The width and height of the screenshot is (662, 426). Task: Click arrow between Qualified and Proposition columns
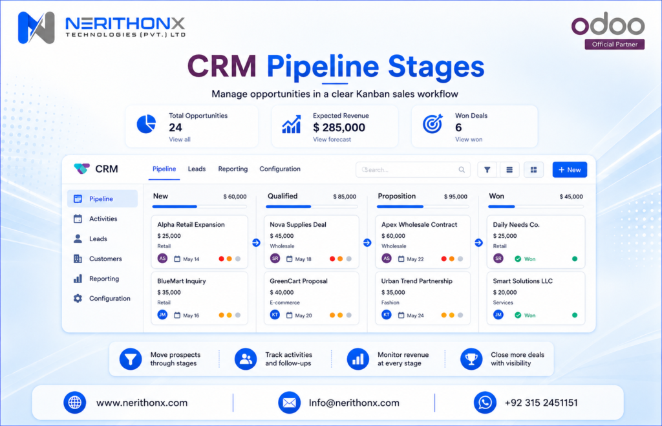367,243
